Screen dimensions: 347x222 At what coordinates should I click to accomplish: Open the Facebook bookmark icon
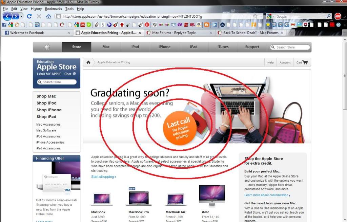click(4, 25)
